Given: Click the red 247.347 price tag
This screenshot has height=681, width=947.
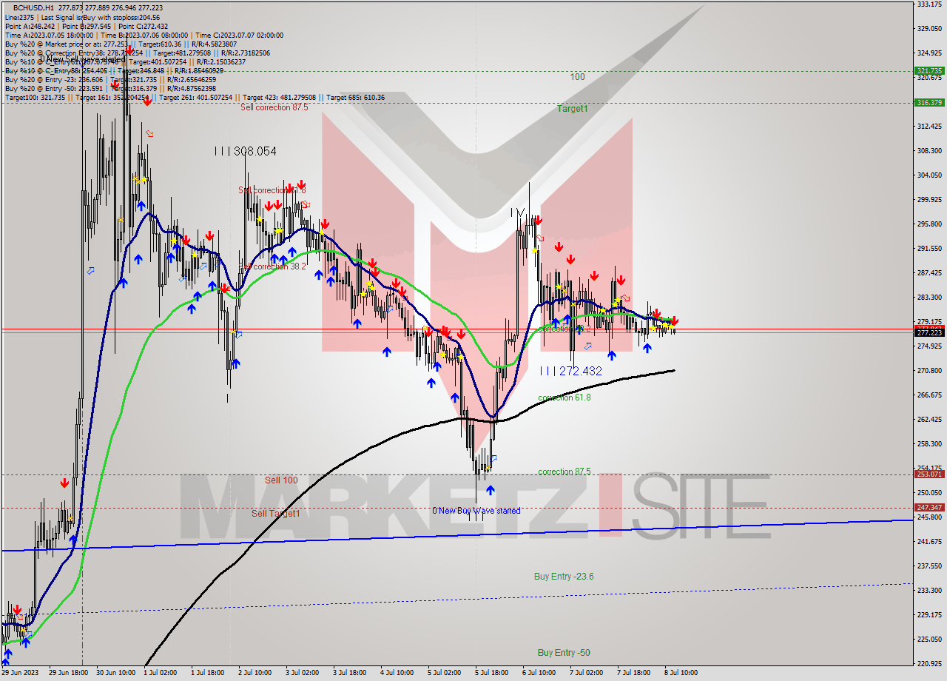Looking at the screenshot, I should (x=929, y=508).
